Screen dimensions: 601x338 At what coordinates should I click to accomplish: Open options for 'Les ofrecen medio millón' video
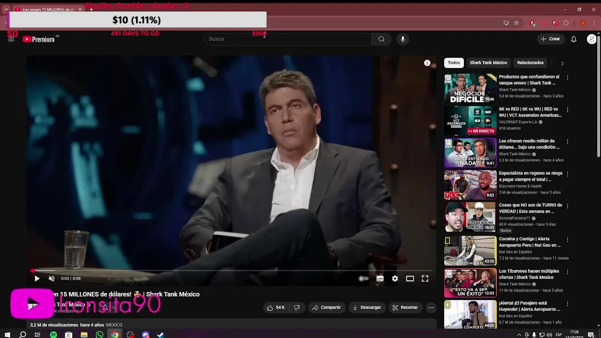[567, 142]
